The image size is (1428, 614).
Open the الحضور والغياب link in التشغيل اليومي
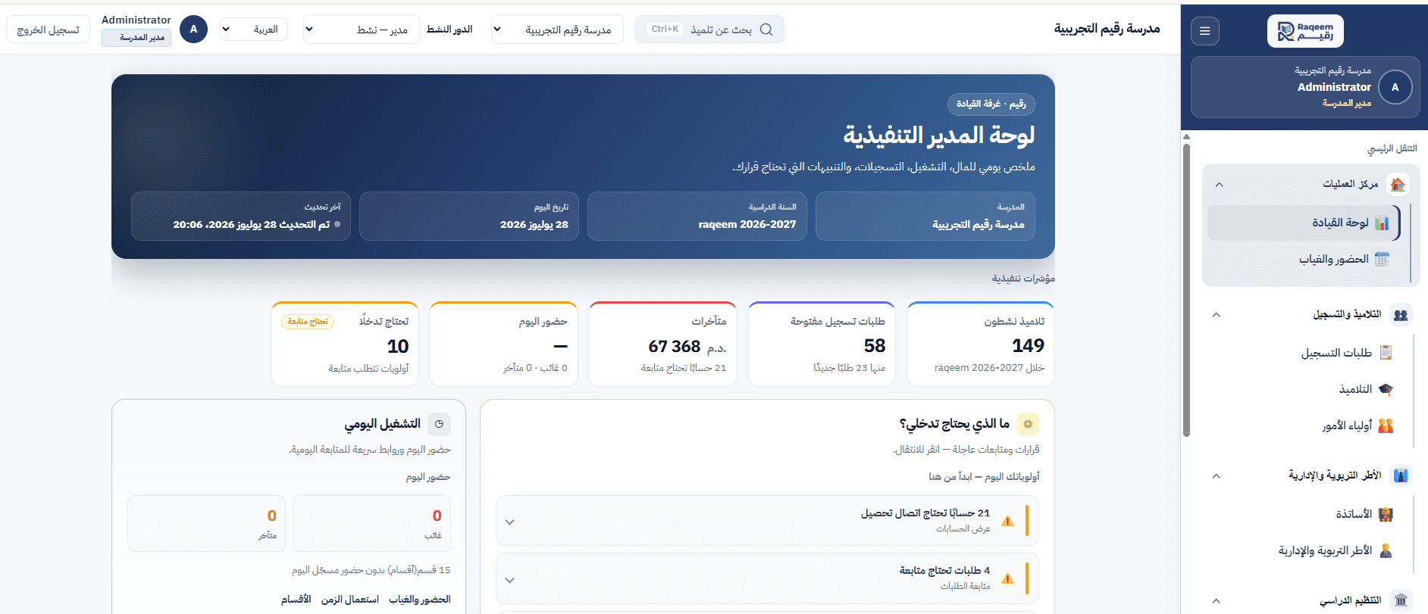pyautogui.click(x=419, y=599)
